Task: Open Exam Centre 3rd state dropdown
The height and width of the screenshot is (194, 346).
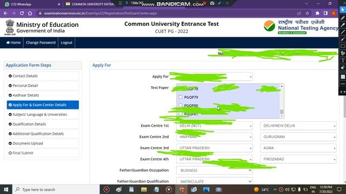Action: click(214, 148)
